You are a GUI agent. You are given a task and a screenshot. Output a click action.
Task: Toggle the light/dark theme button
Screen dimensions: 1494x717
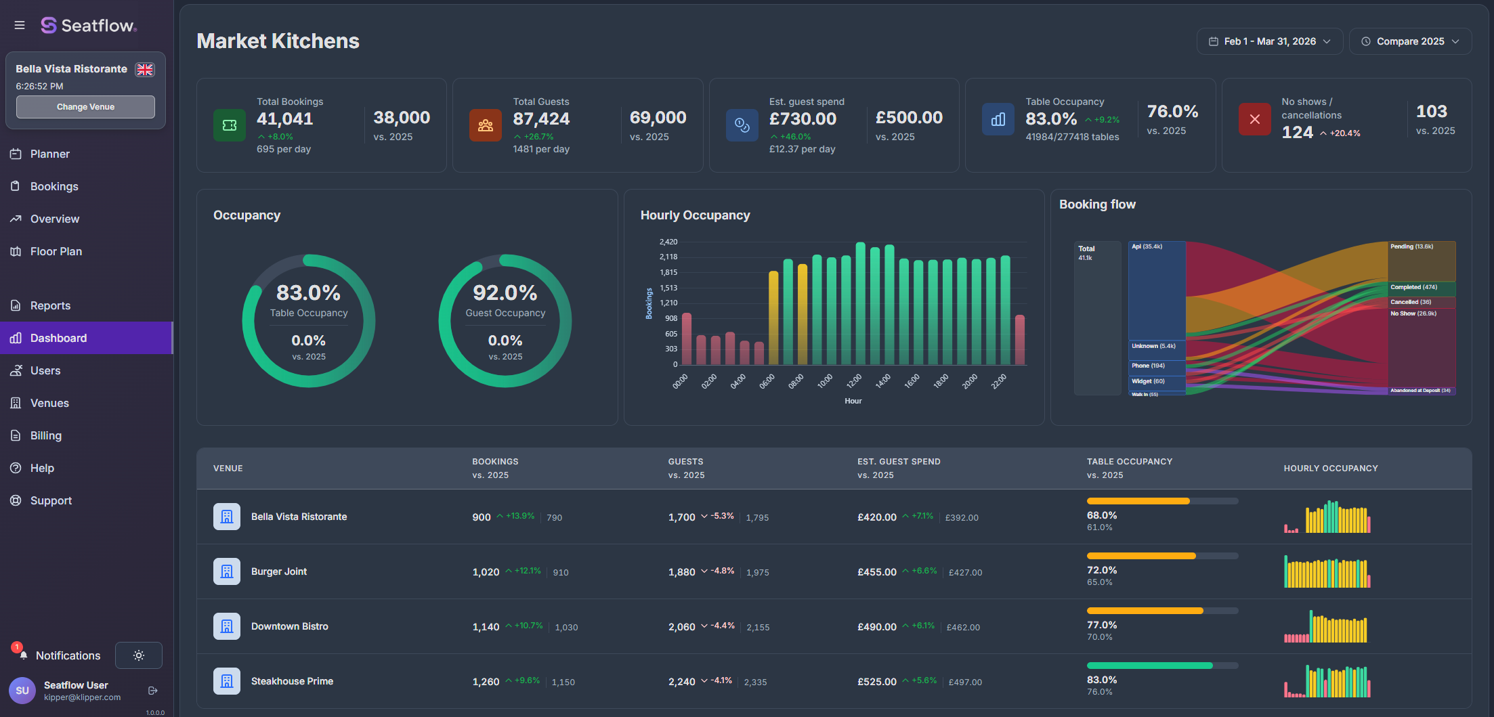[x=139, y=655]
